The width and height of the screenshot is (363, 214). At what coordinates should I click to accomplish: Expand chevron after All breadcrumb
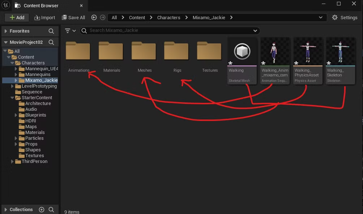[123, 17]
